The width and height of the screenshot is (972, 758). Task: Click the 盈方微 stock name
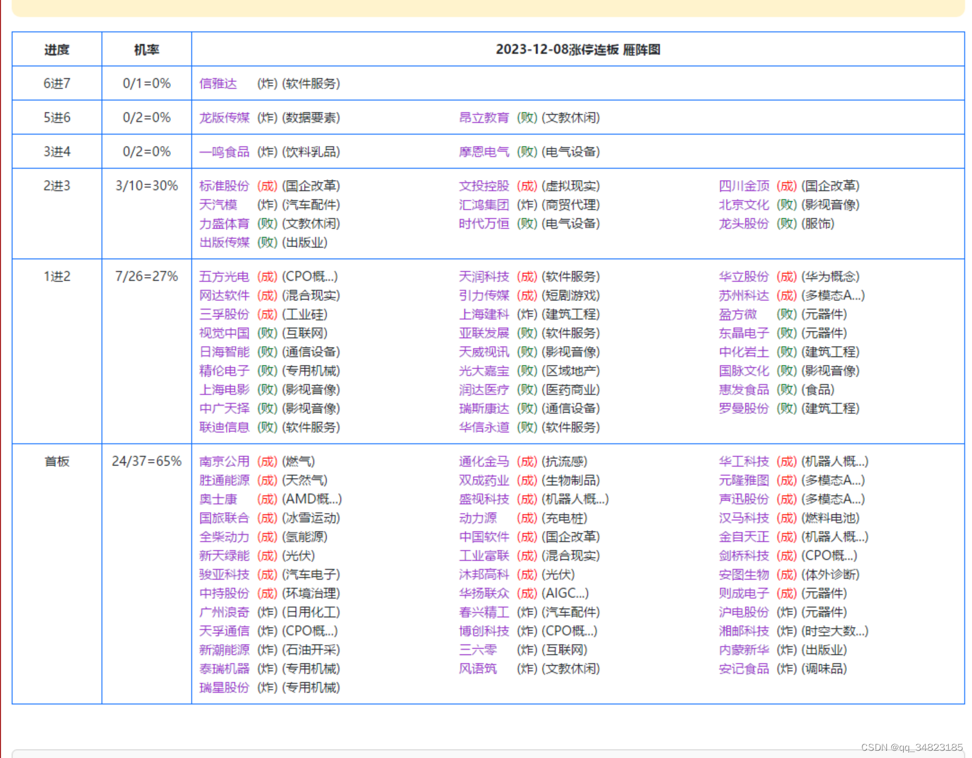[x=737, y=314]
